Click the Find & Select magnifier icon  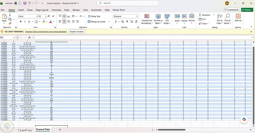[x=227, y=16]
